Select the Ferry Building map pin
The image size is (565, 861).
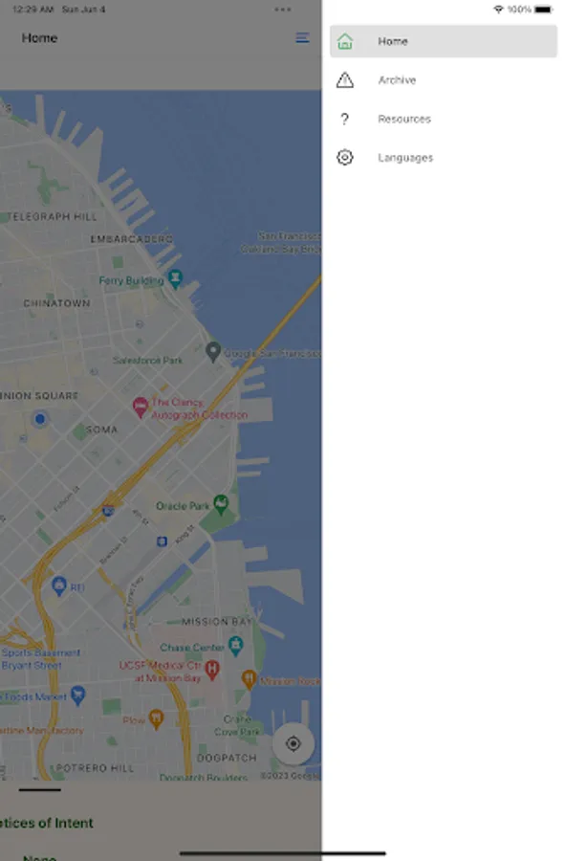[175, 279]
